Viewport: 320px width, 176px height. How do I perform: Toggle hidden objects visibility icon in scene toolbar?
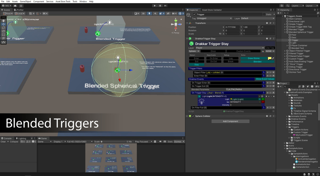tap(168, 13)
